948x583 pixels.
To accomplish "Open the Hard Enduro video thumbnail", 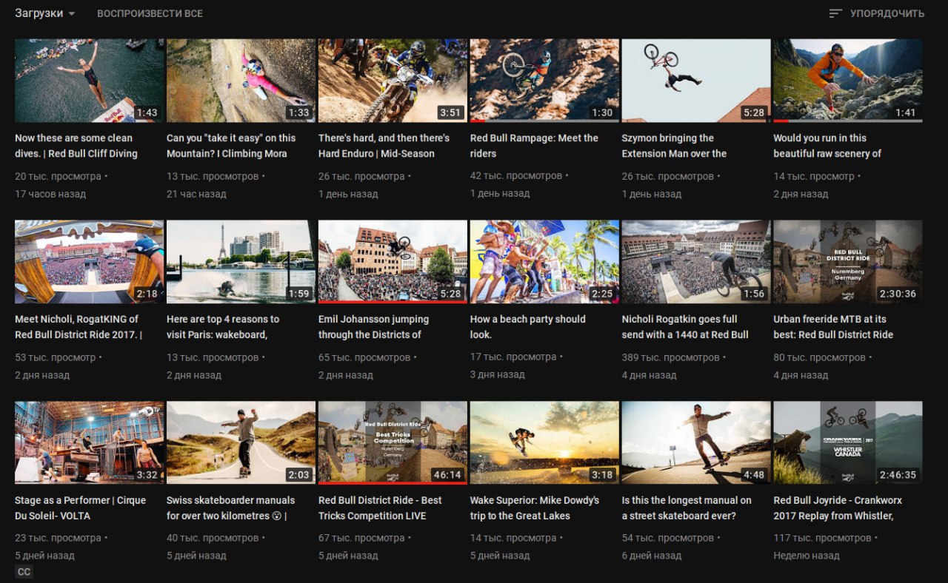I will (x=393, y=81).
